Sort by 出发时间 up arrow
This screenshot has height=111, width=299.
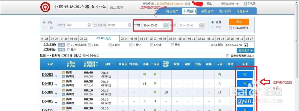(97, 62)
